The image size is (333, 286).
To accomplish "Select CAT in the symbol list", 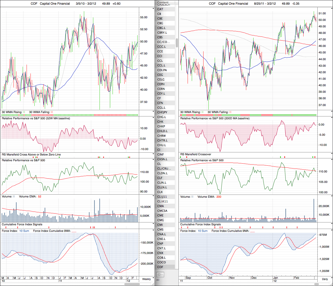I will pyautogui.click(x=160, y=9).
